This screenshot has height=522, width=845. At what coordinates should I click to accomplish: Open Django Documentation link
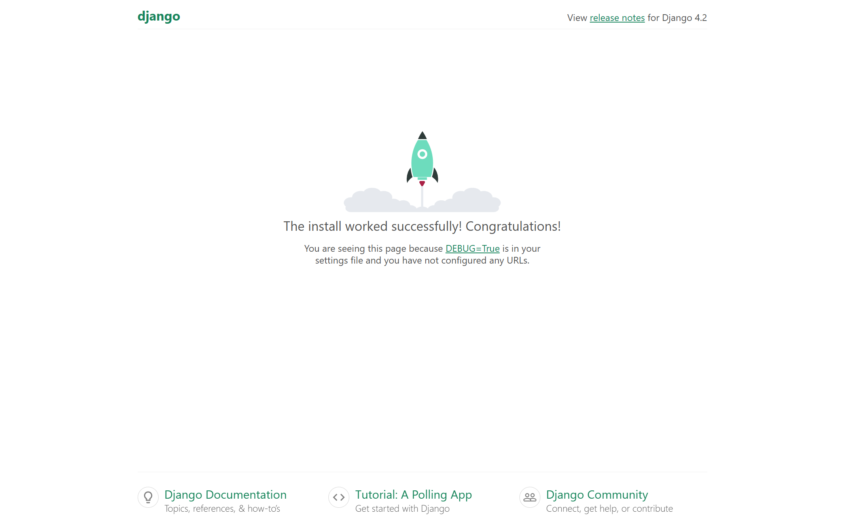225,494
